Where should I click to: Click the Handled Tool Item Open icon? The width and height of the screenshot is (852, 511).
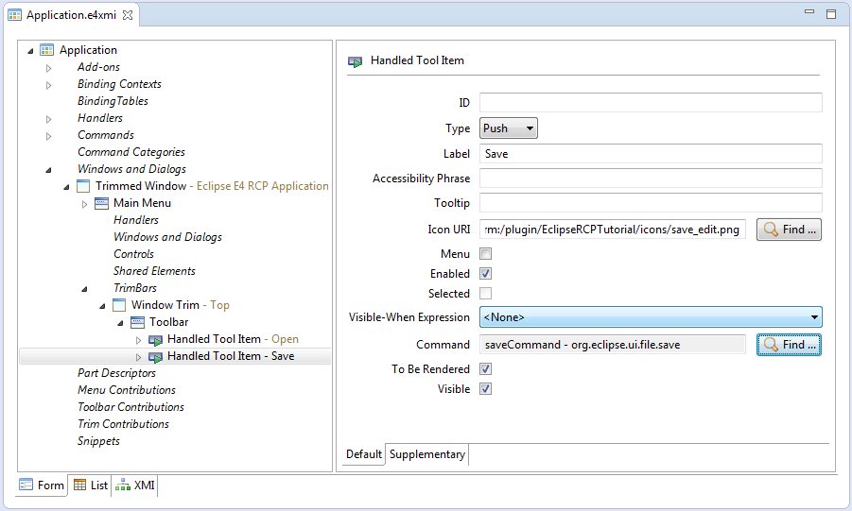coord(156,340)
